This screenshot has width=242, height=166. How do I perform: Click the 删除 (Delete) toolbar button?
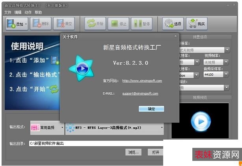pyautogui.click(x=41, y=24)
